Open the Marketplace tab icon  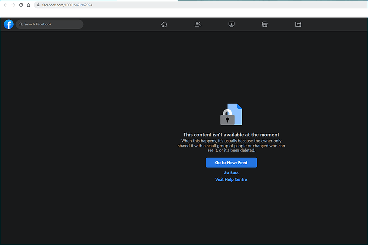(265, 24)
